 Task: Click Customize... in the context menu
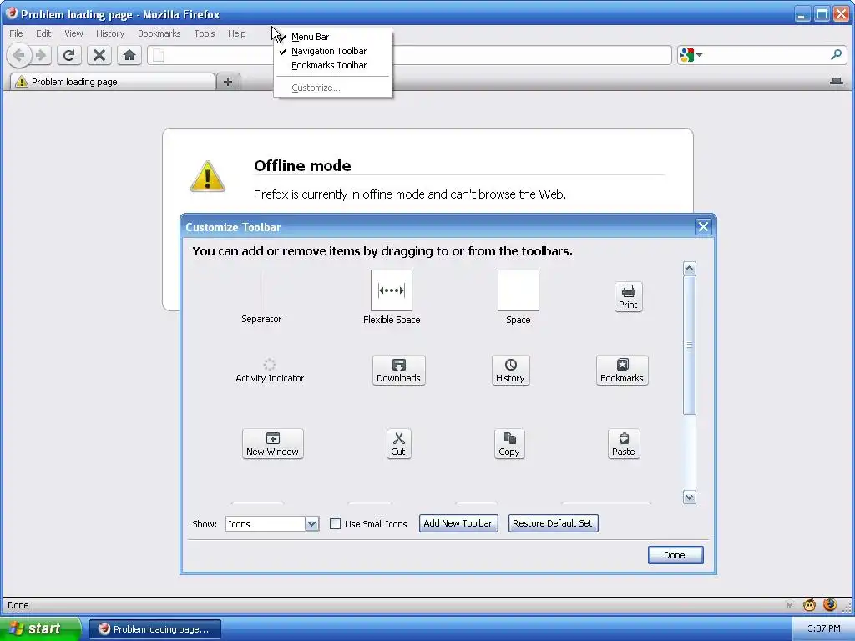(332, 88)
